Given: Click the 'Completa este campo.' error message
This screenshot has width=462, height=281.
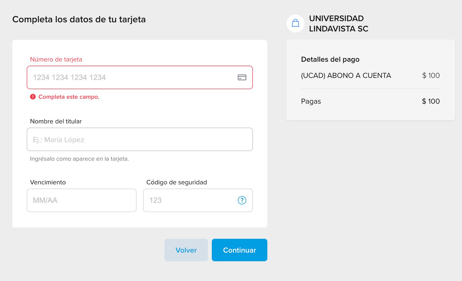Looking at the screenshot, I should pyautogui.click(x=69, y=97).
